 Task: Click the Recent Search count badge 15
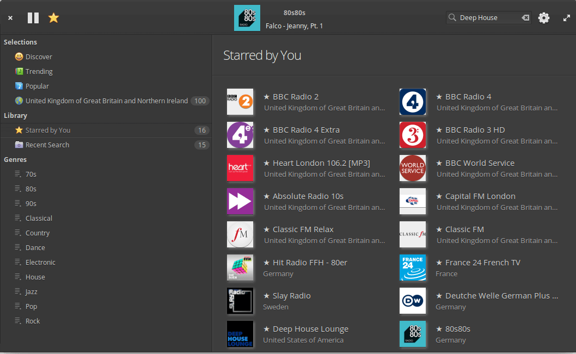(x=201, y=145)
